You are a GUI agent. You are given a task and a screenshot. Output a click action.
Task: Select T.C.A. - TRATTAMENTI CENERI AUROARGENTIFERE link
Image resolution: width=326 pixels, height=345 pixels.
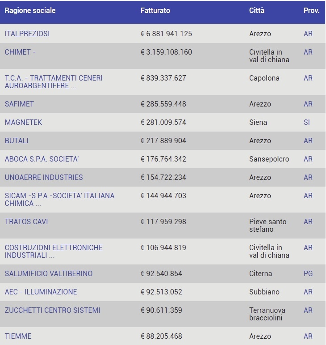(54, 82)
